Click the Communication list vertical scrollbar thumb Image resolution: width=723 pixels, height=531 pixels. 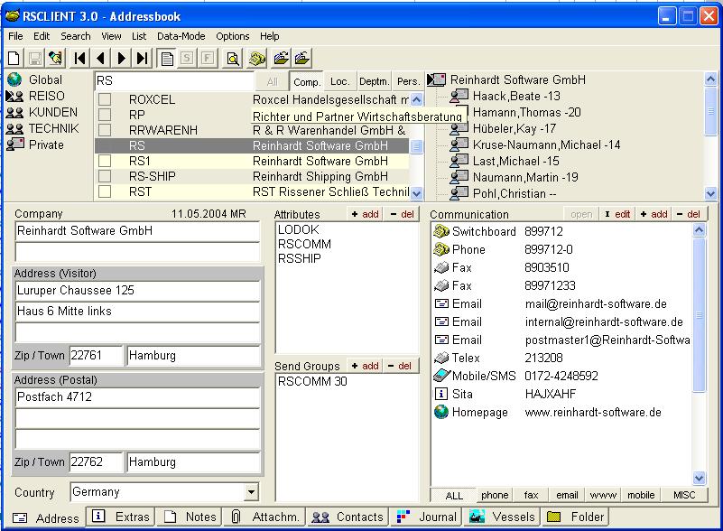(699, 315)
